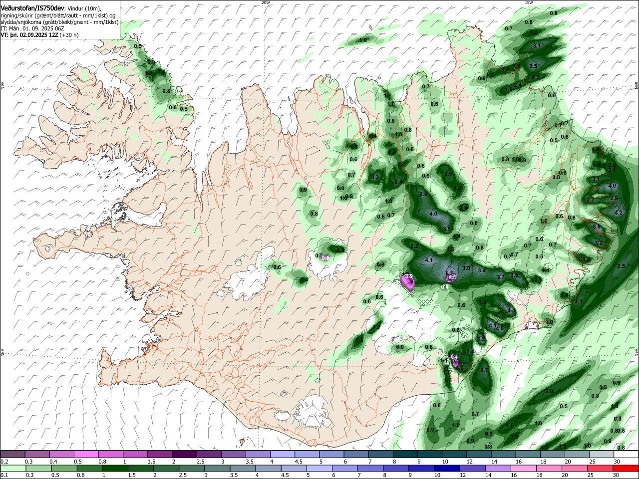Select the upper legend swatch labeled 6
The image size is (639, 479).
pyautogui.click(x=356, y=455)
